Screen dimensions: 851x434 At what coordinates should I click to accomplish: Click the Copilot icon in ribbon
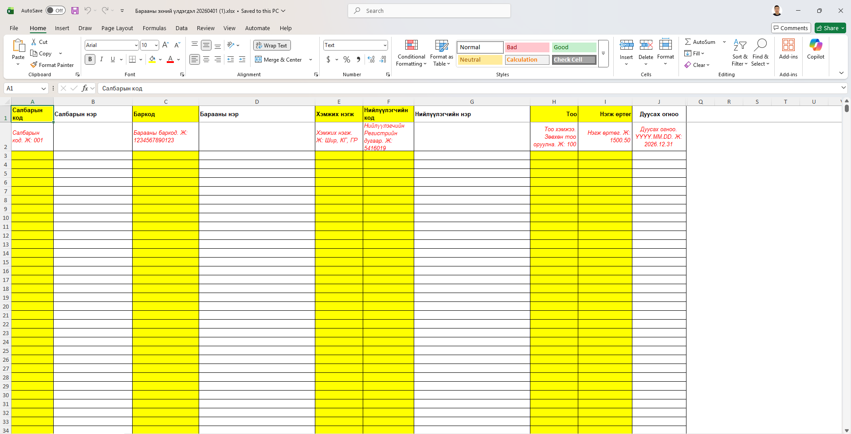[x=816, y=45]
